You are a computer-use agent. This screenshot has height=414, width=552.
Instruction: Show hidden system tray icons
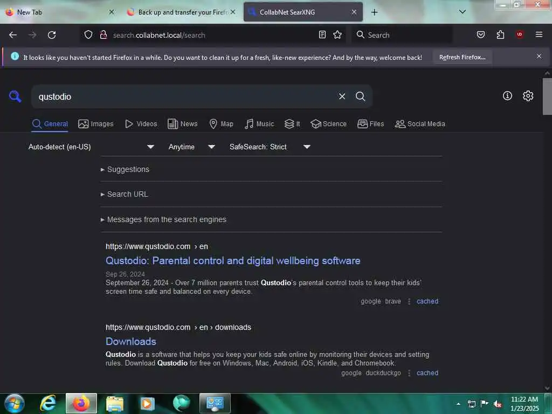click(458, 404)
